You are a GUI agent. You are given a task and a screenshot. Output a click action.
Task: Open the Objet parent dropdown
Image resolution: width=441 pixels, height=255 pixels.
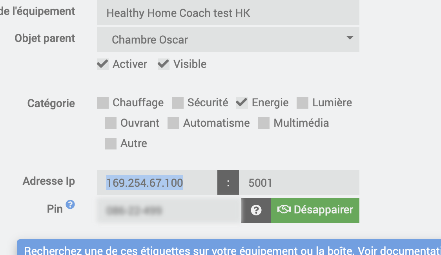228,40
